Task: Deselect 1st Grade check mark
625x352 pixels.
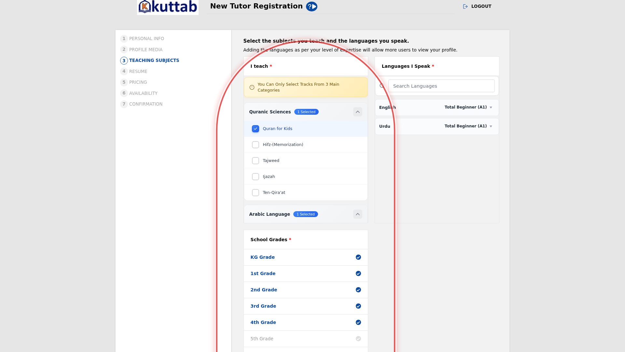Action: [x=358, y=273]
